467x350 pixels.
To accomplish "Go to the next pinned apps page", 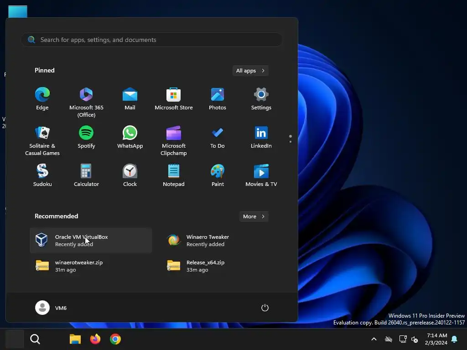I will (291, 142).
